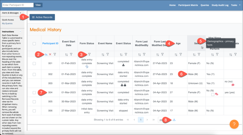This screenshot has width=243, height=135.
Task: Go to Study Audit Log menu item
Action: tap(220, 5)
